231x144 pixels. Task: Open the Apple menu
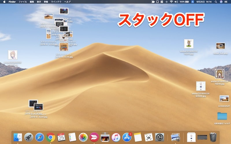(4, 2)
